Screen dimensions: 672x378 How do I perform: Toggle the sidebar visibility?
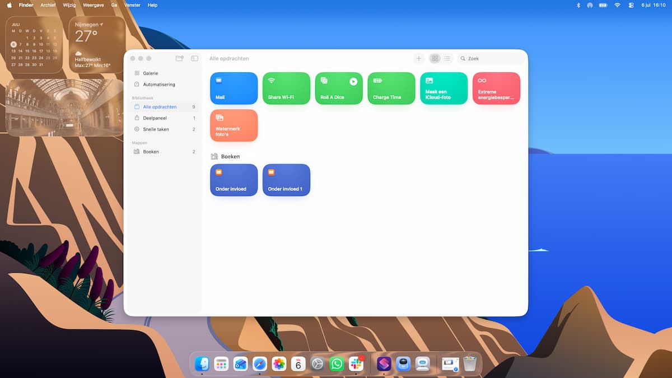click(x=194, y=58)
